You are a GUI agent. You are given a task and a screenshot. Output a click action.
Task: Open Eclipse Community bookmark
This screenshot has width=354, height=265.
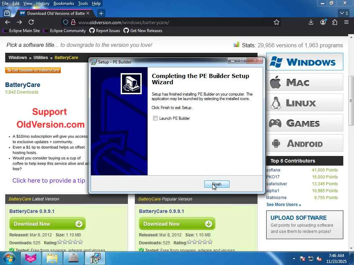tap(65, 31)
